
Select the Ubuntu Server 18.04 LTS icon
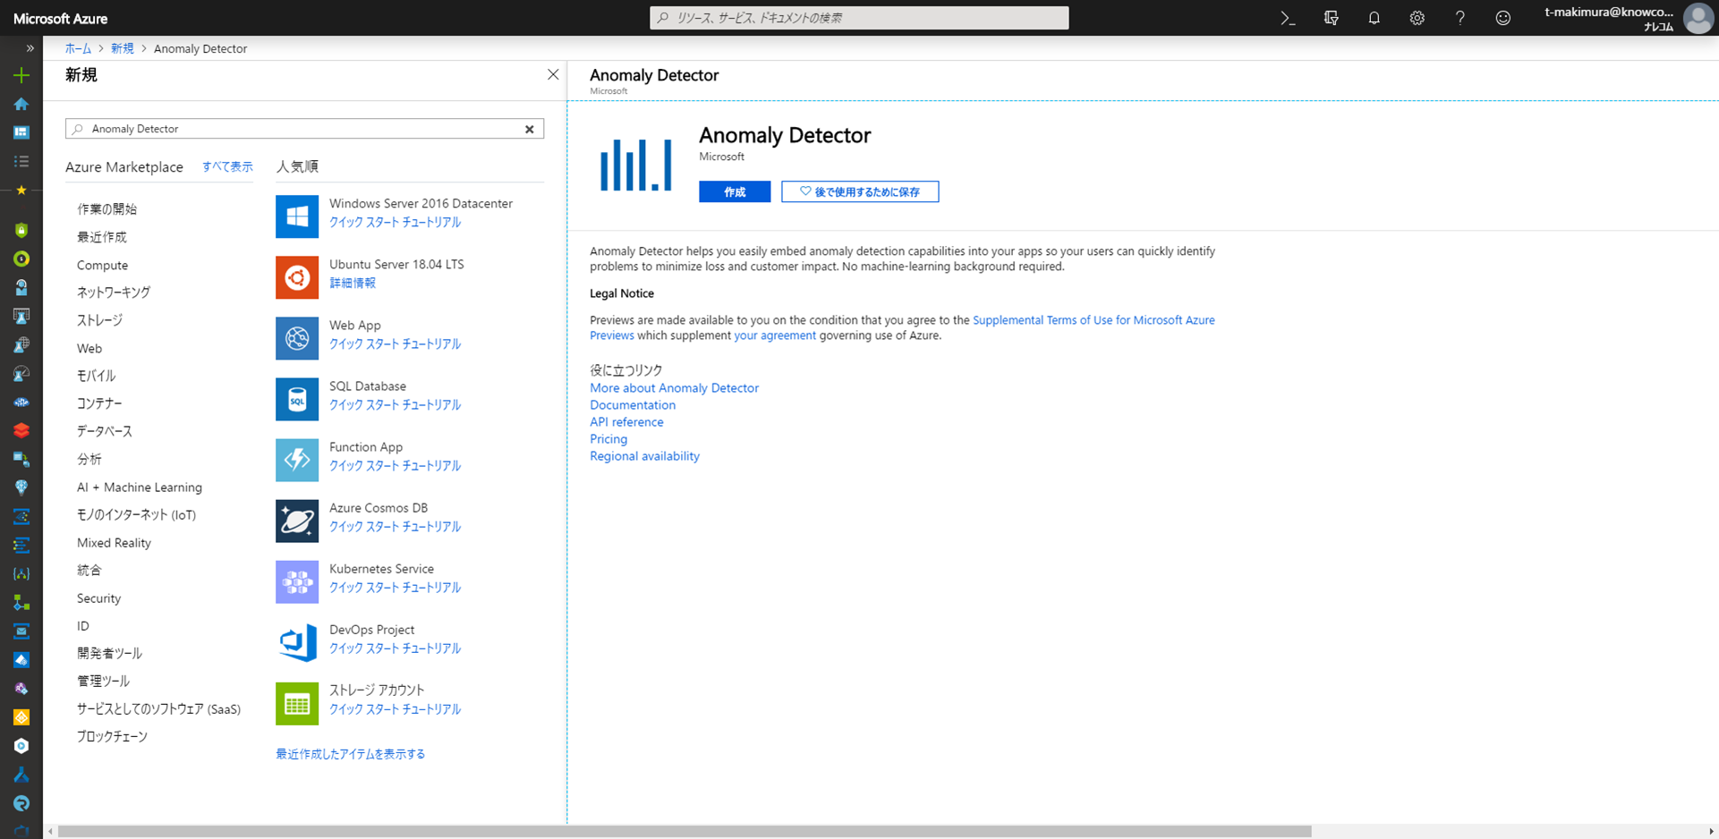pos(297,277)
